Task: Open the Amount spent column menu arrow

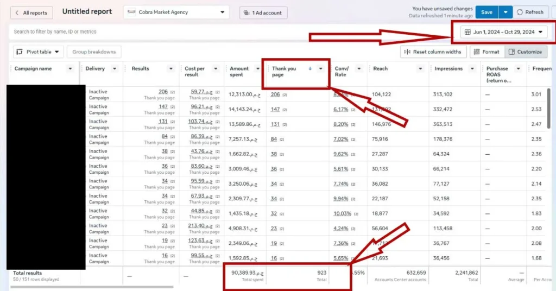Action: 258,69
